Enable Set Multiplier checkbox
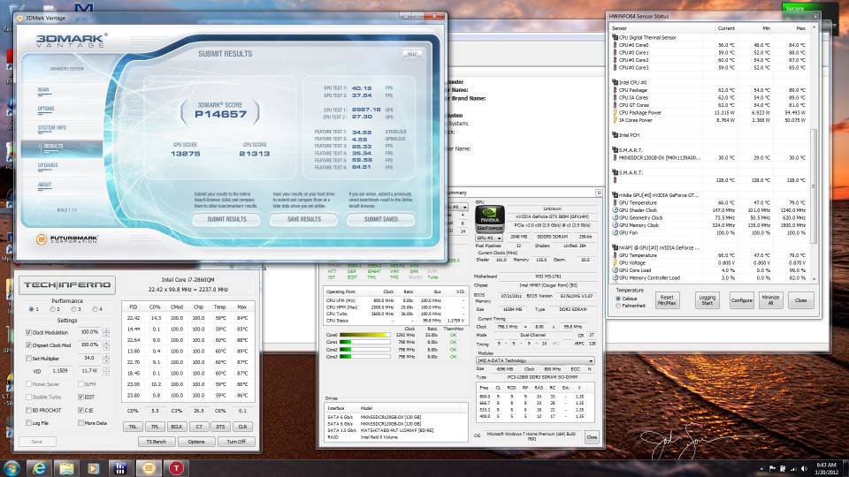849x477 pixels. tap(28, 358)
